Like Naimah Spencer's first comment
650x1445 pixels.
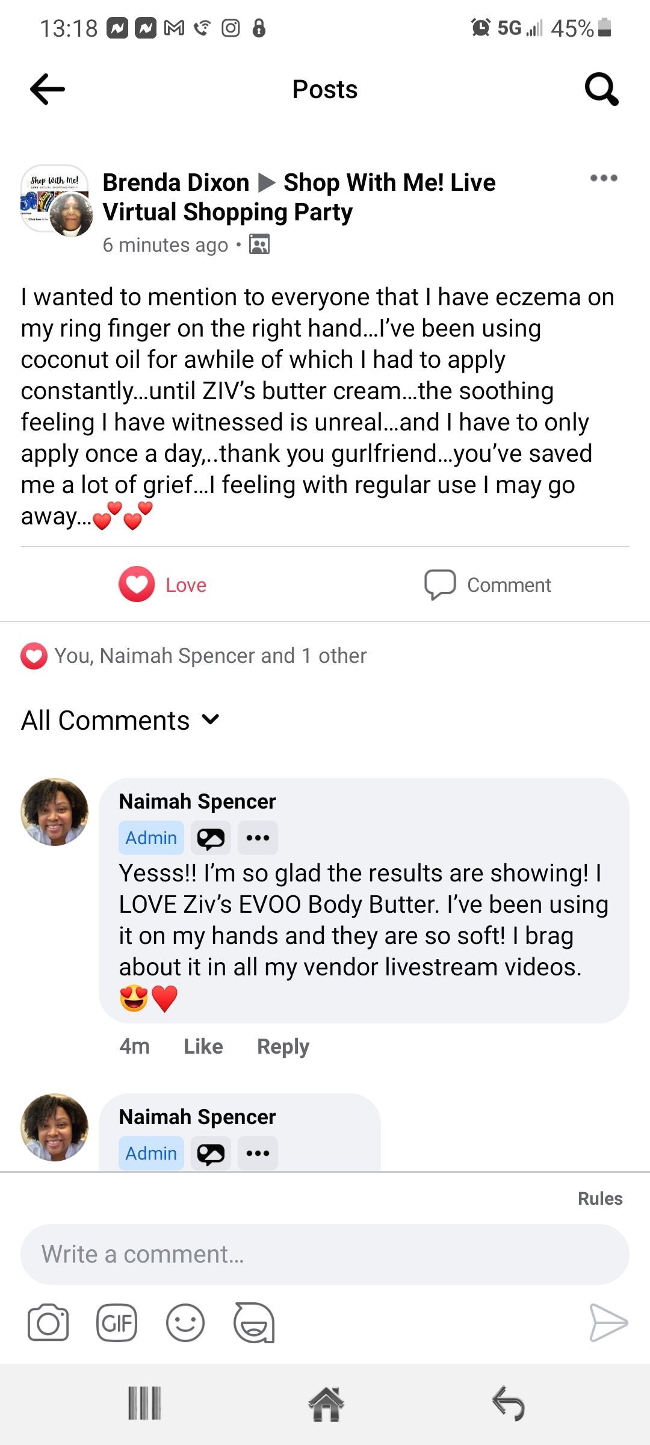tap(203, 1046)
